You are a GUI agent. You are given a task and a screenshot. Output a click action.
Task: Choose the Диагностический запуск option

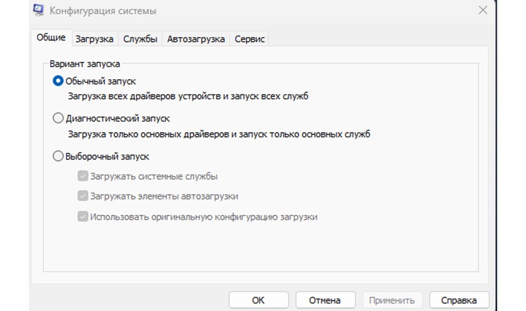point(58,118)
